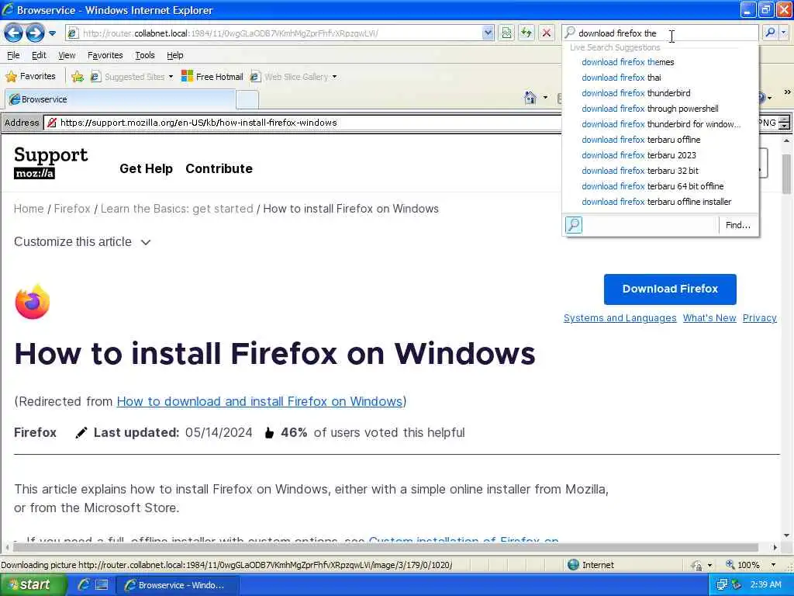Click the Find... button
This screenshot has height=596, width=794.
tap(738, 225)
